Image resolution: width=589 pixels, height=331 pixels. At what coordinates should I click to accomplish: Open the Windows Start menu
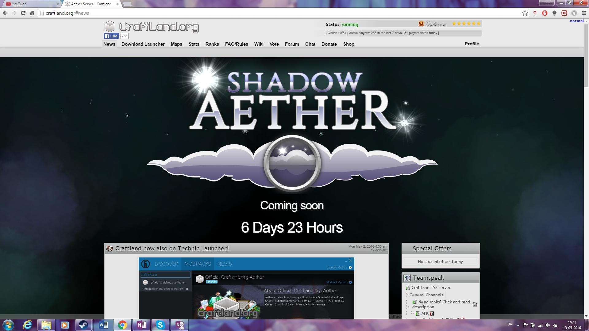point(8,325)
